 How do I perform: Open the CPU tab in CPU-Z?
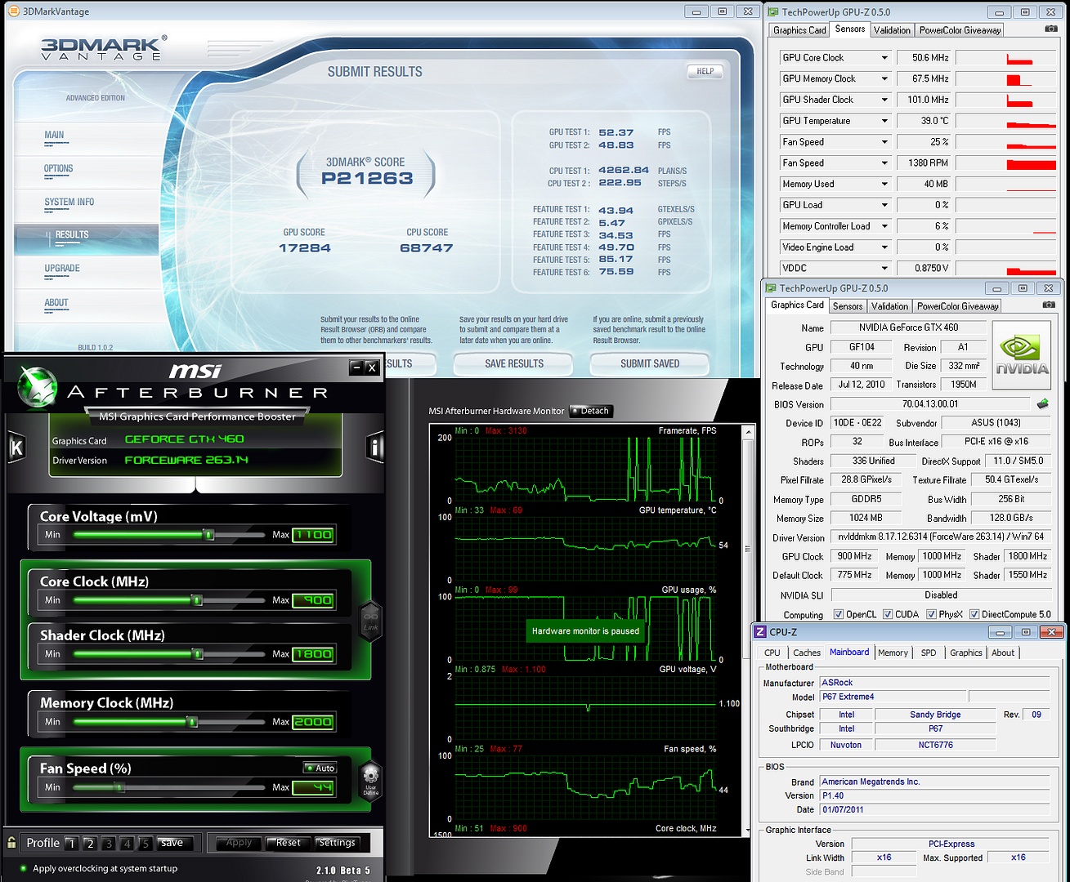[772, 653]
